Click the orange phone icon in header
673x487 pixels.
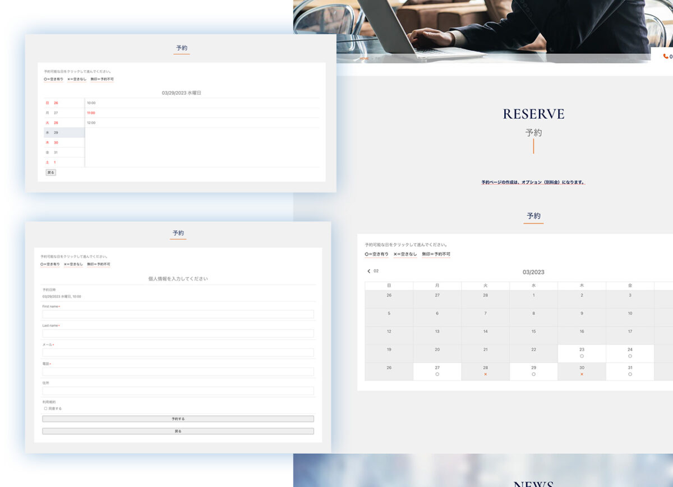[666, 56]
